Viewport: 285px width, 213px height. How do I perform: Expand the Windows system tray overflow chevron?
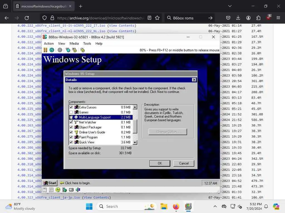pyautogui.click(x=215, y=206)
